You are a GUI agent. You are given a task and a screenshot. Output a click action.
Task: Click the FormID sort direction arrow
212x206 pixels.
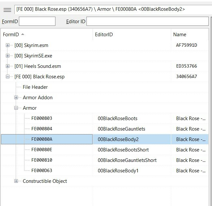click(23, 34)
